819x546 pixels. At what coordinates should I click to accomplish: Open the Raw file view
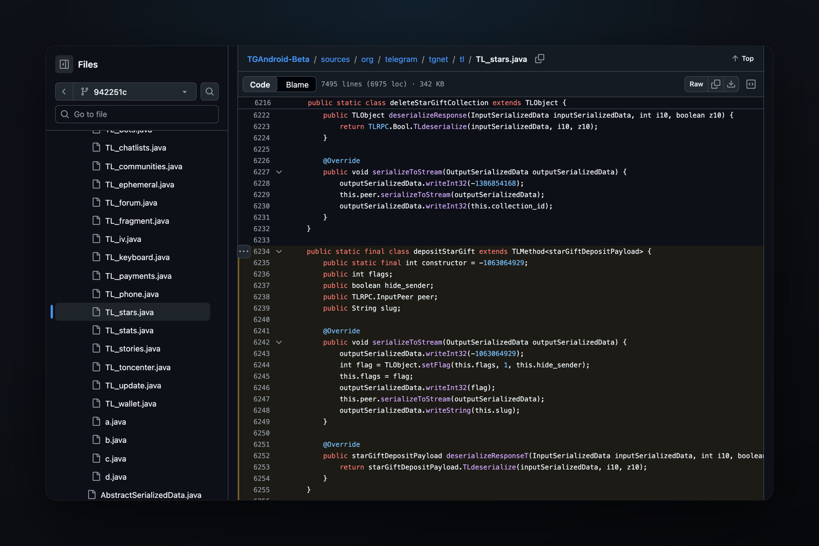(x=696, y=84)
